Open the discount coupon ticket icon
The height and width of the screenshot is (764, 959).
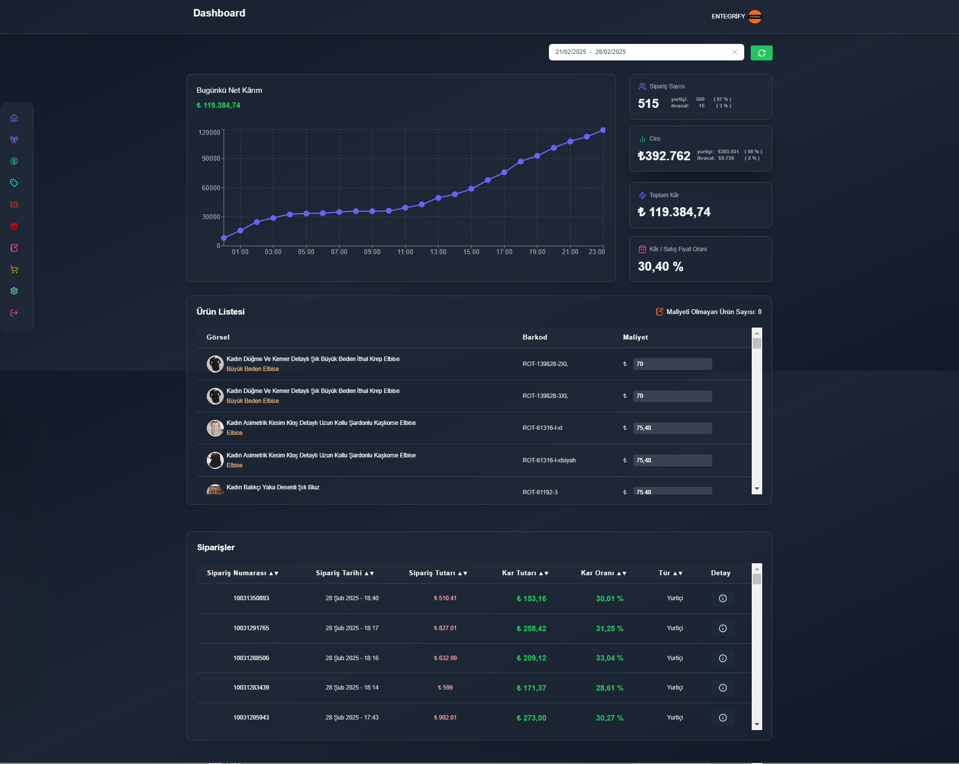click(x=14, y=204)
